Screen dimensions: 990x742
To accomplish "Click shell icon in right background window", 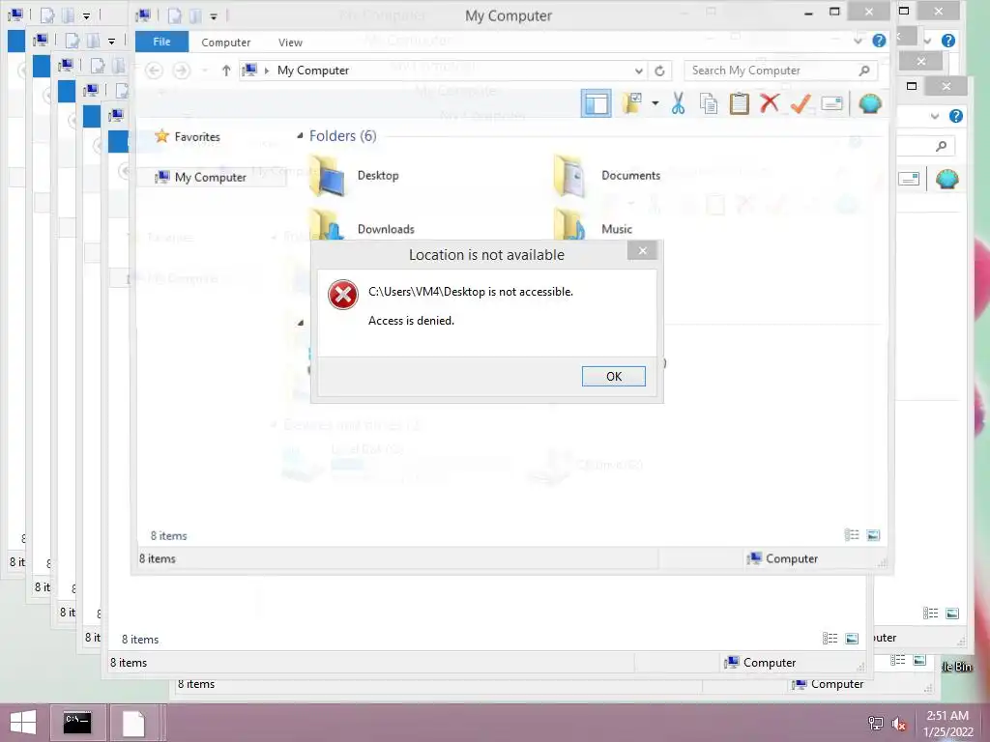I will point(947,179).
